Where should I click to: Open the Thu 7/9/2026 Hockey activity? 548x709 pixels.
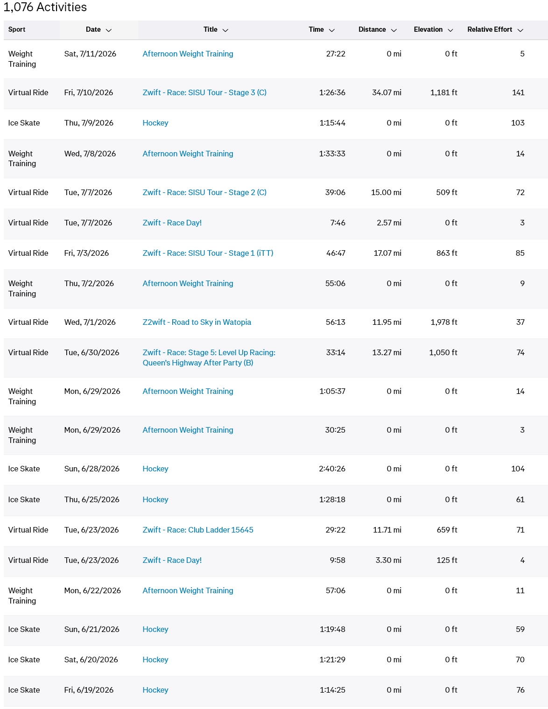pyautogui.click(x=155, y=123)
